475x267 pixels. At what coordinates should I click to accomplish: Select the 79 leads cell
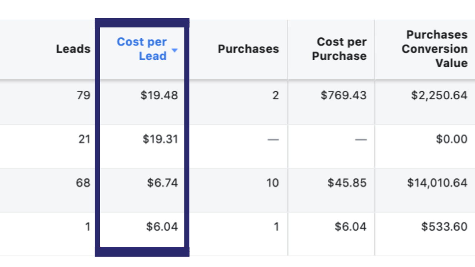(x=83, y=95)
